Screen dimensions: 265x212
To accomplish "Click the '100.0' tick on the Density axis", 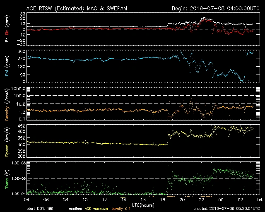I will (x=19, y=96).
